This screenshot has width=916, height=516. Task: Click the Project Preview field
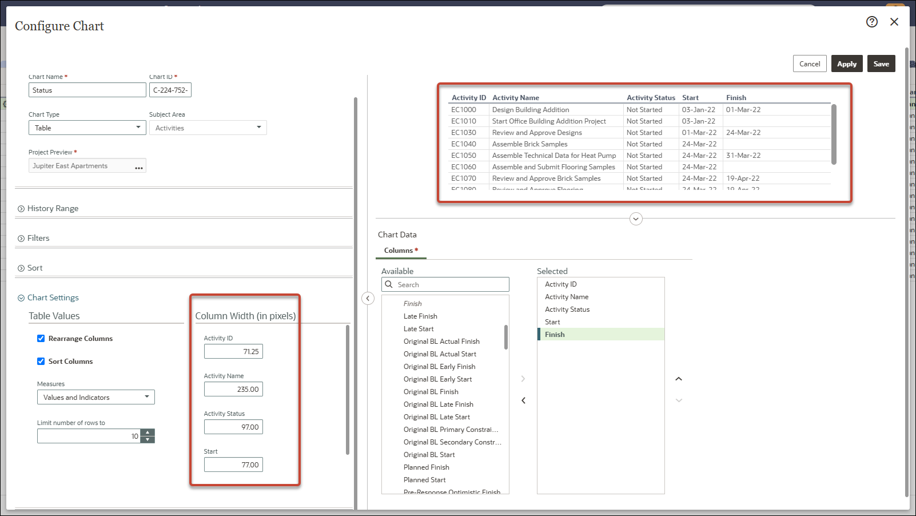[87, 165]
